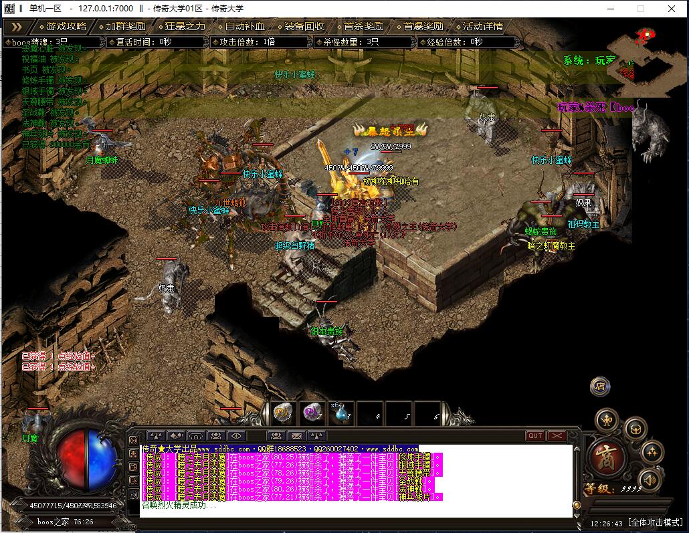Viewport: 689px width, 533px height.
Task: Select empty quick slot 6
Action: 428,413
